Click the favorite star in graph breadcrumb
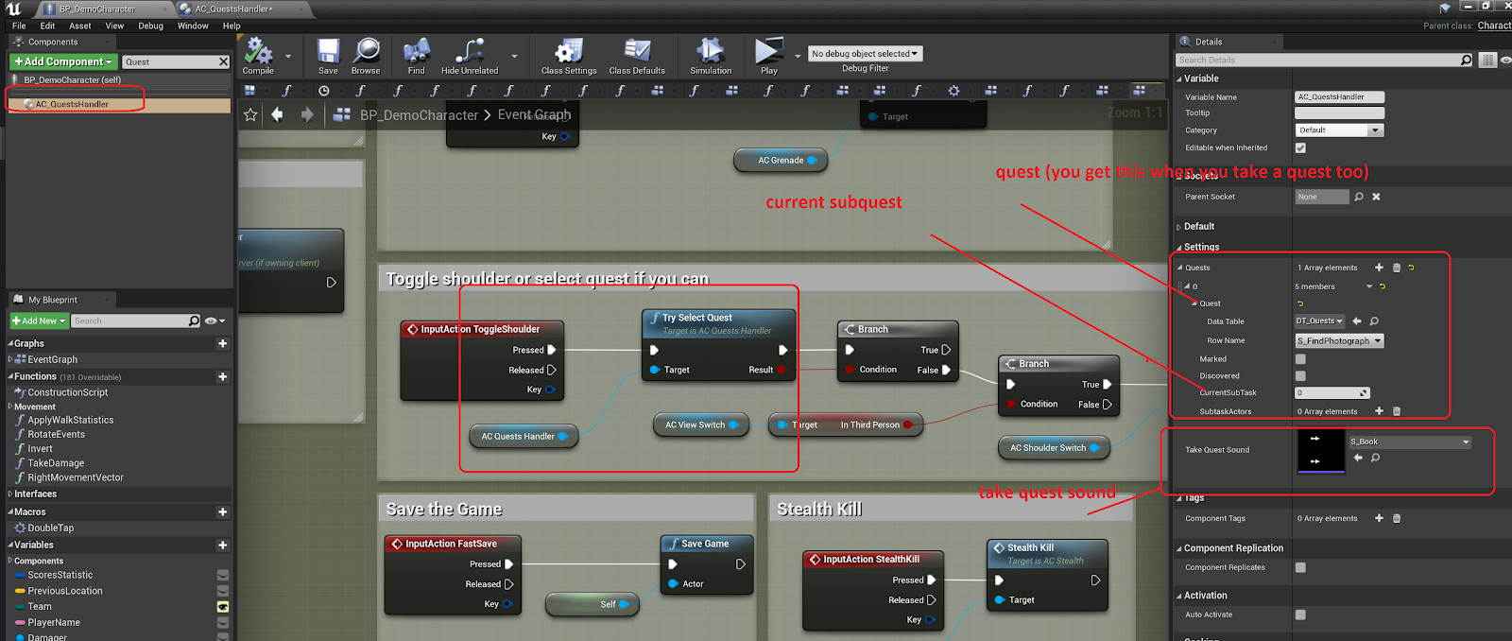Image resolution: width=1512 pixels, height=641 pixels. point(250,114)
